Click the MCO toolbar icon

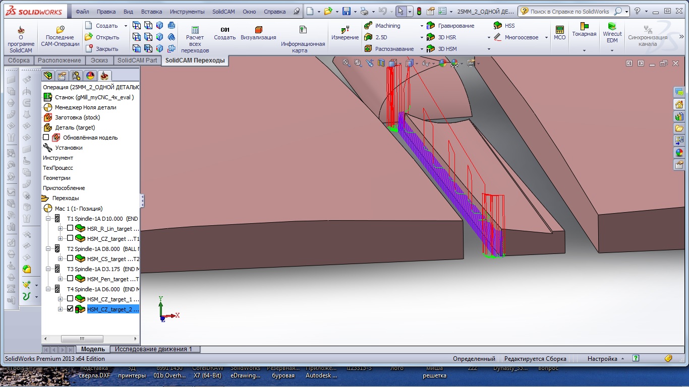pyautogui.click(x=559, y=30)
